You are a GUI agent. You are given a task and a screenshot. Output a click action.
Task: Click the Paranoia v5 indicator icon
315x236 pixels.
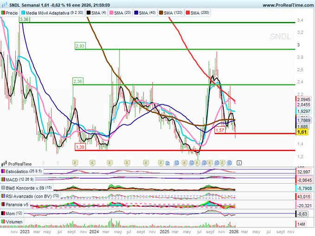pyautogui.click(x=3, y=205)
